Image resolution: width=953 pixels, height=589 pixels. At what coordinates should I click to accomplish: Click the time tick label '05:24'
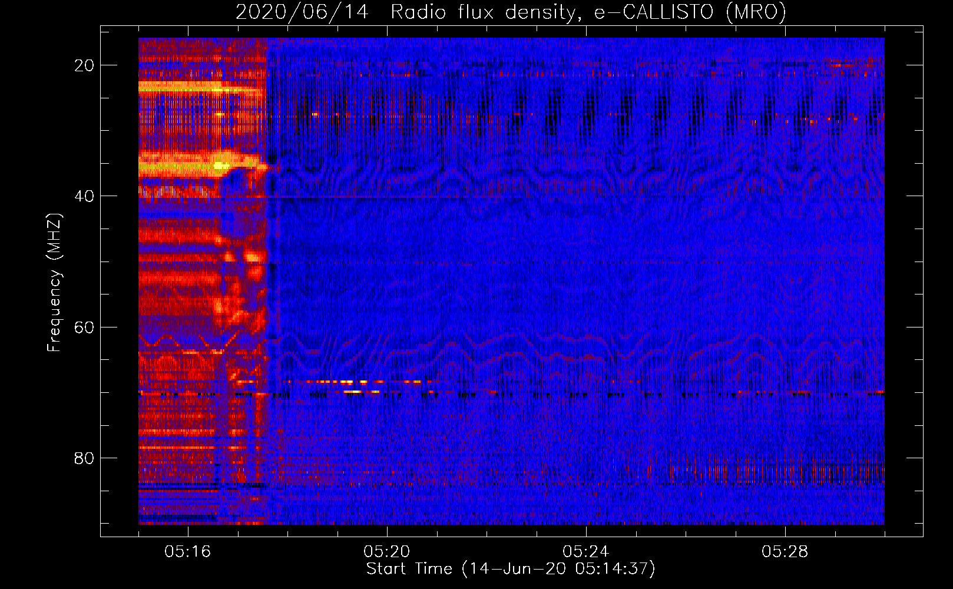(x=585, y=552)
